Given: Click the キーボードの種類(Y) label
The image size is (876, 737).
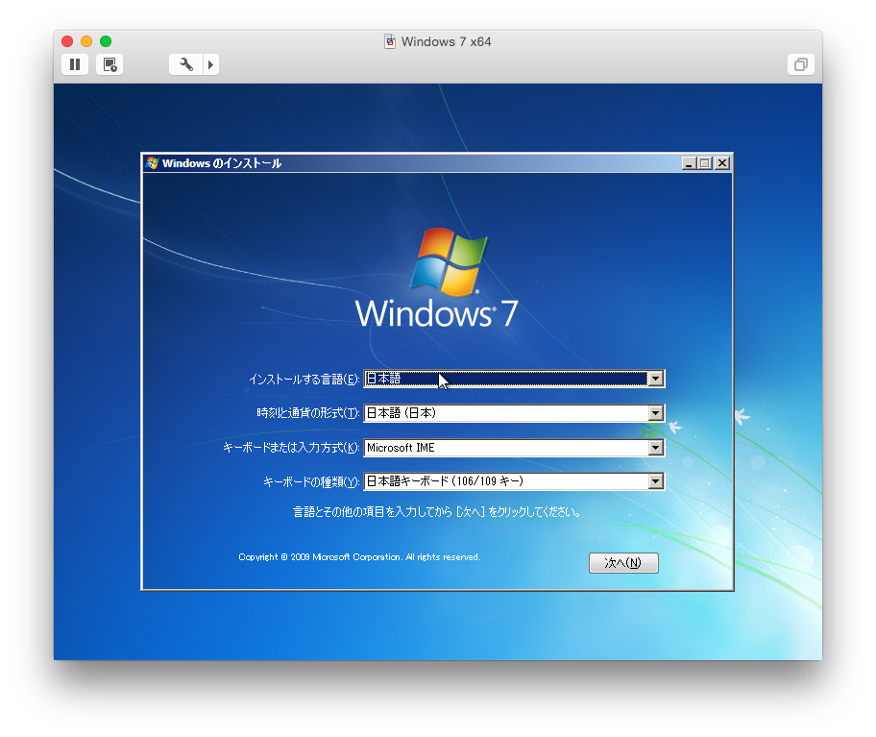Looking at the screenshot, I should click(311, 481).
